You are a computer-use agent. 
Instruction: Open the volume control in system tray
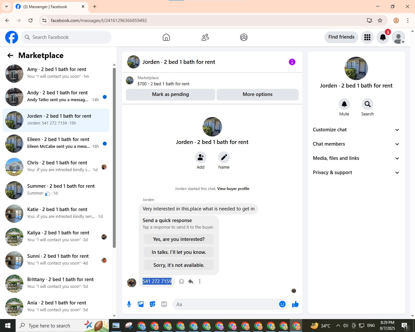click(346, 326)
